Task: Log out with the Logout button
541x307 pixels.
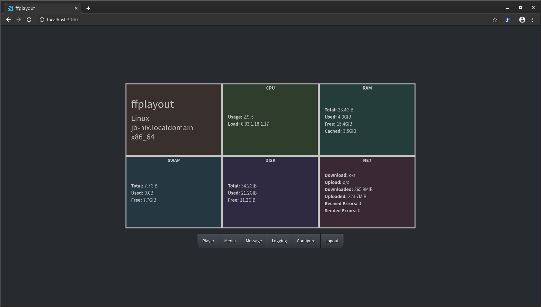Action: 332,241
